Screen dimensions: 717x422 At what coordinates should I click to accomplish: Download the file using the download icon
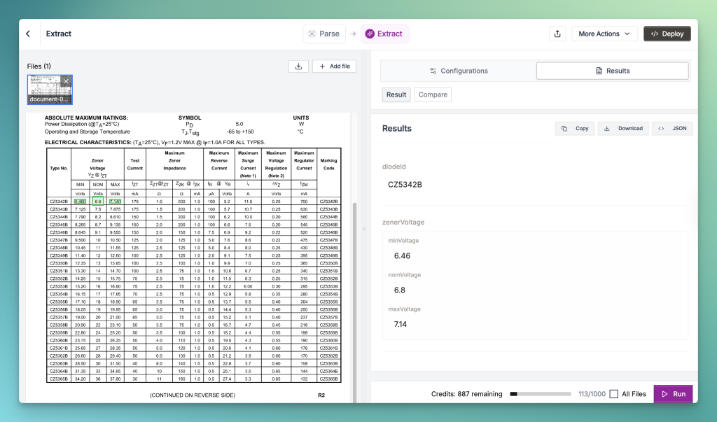pyautogui.click(x=298, y=66)
